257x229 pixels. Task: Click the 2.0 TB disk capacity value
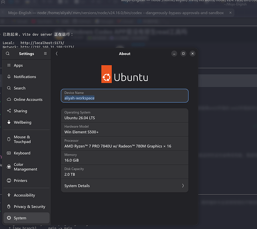pyautogui.click(x=70, y=174)
